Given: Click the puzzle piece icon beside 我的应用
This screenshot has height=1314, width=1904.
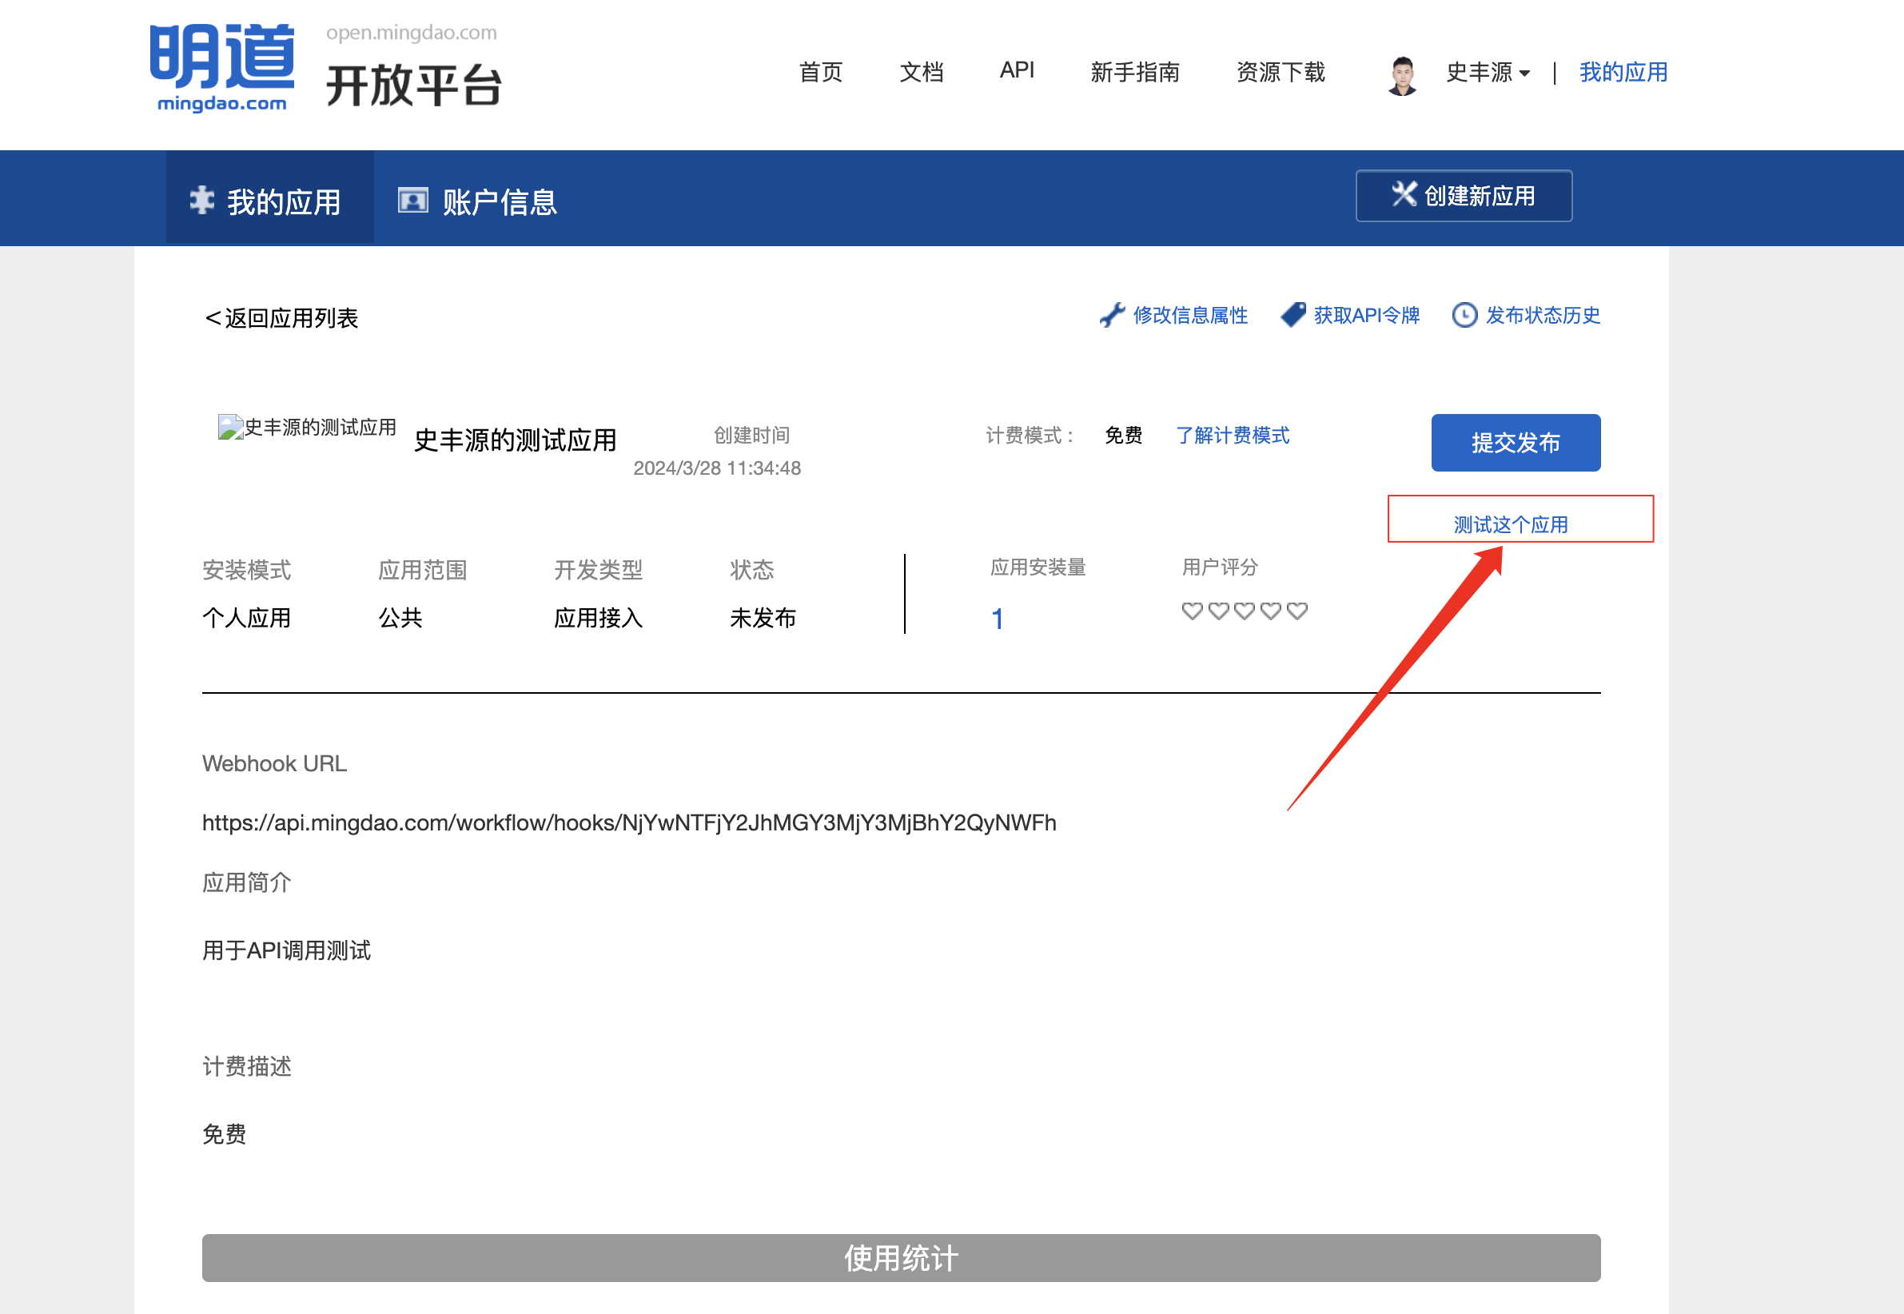Looking at the screenshot, I should click(x=201, y=200).
